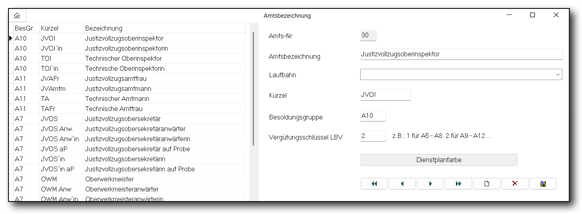
Task: Select row Justizvollzugsobersekretär
Action: tap(129, 119)
